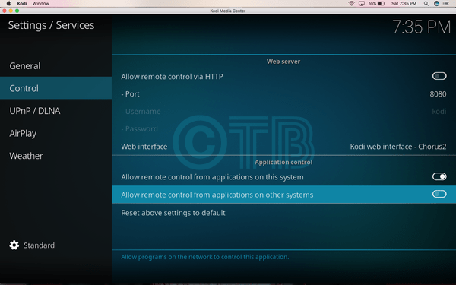Minimize the Kodi window with yellow button
Image resolution: width=456 pixels, height=285 pixels.
coord(11,11)
